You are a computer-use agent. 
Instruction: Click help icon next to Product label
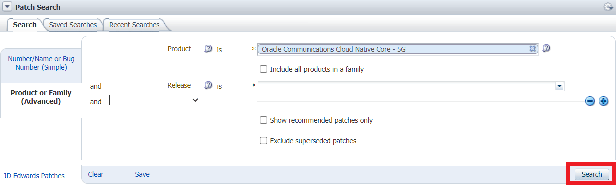(x=209, y=49)
